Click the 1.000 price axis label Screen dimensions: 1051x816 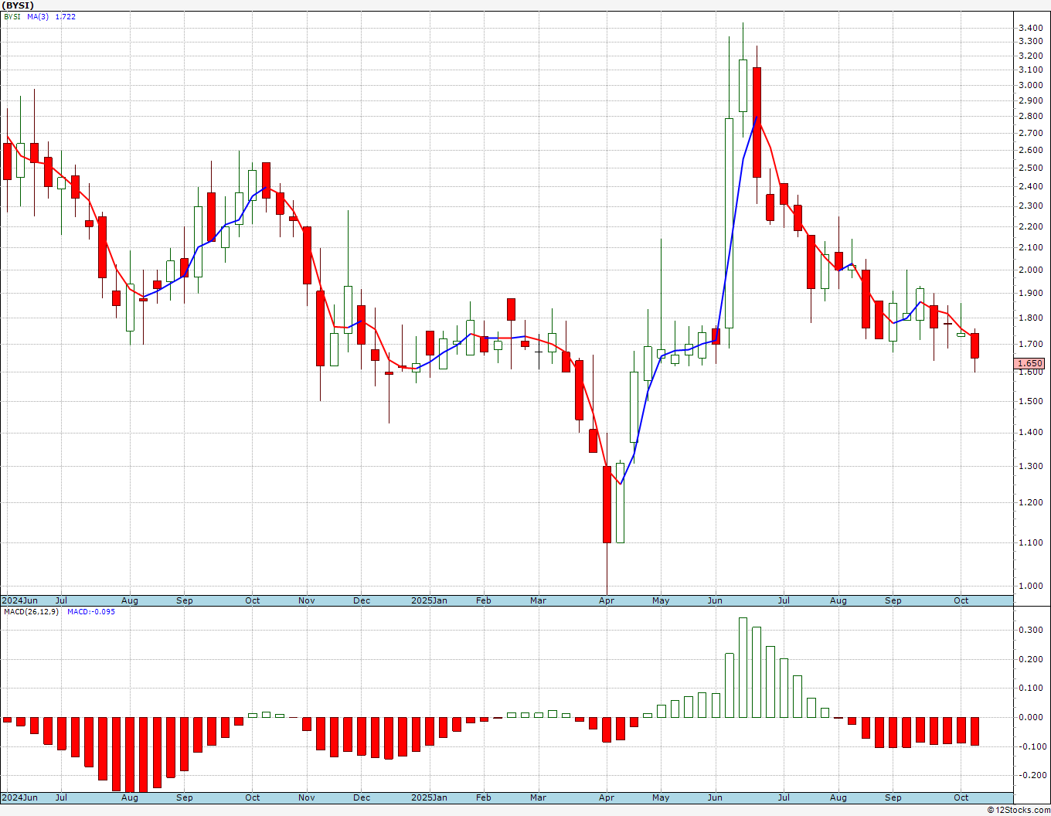[1030, 586]
